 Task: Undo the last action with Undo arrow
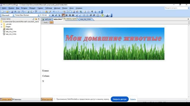click(54, 12)
